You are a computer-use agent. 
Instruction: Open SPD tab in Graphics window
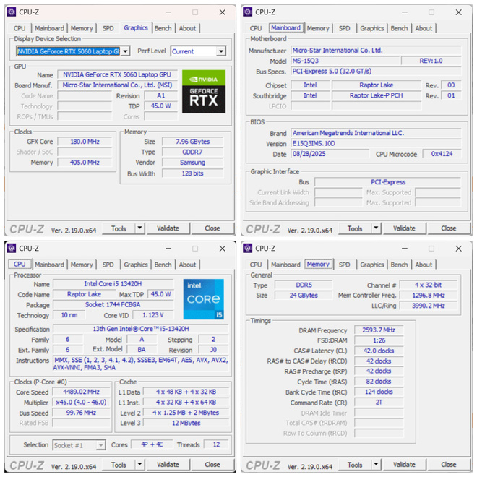tap(108, 28)
